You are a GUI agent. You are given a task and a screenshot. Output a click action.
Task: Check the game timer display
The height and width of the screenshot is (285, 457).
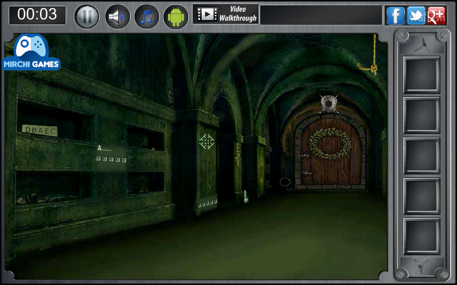[37, 15]
